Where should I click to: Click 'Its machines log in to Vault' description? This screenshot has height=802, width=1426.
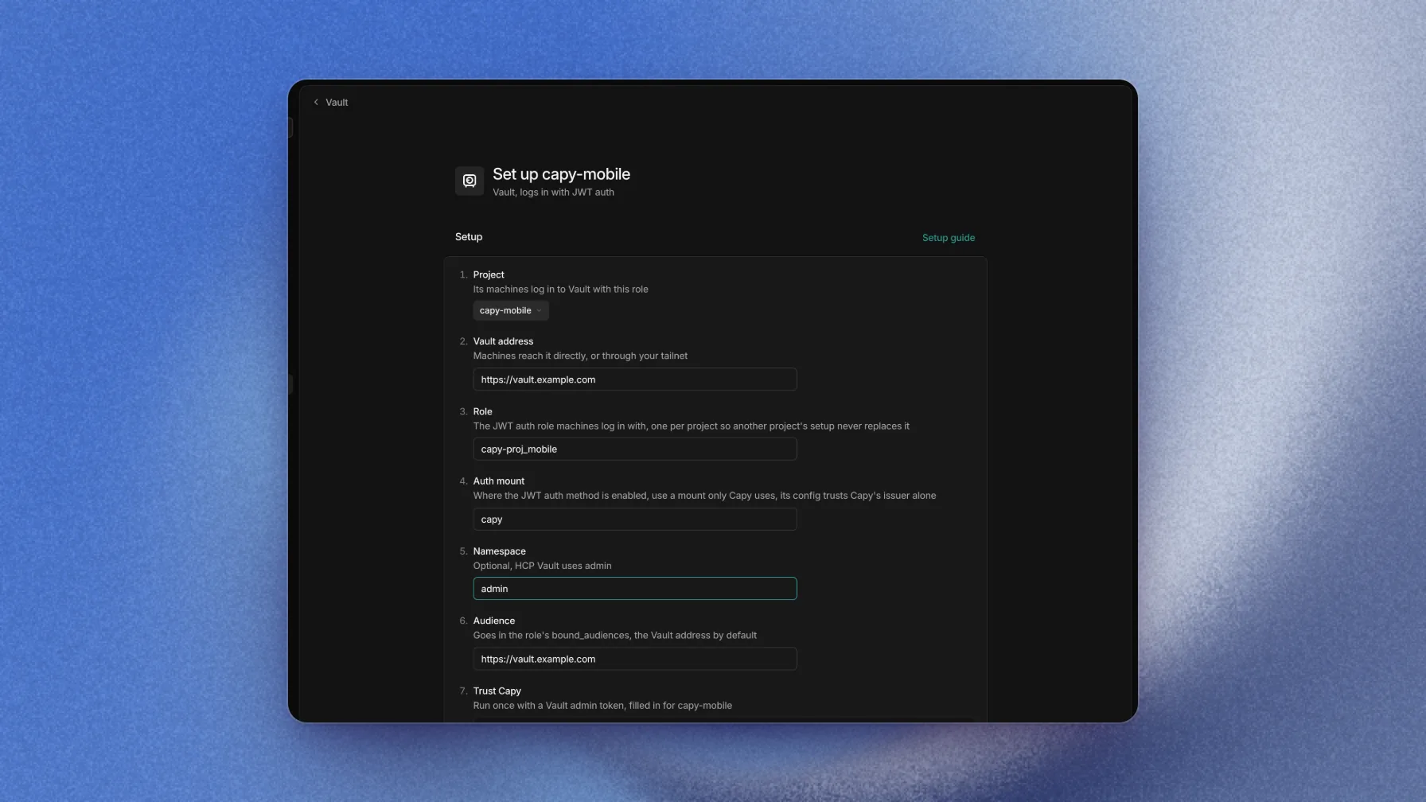561,290
